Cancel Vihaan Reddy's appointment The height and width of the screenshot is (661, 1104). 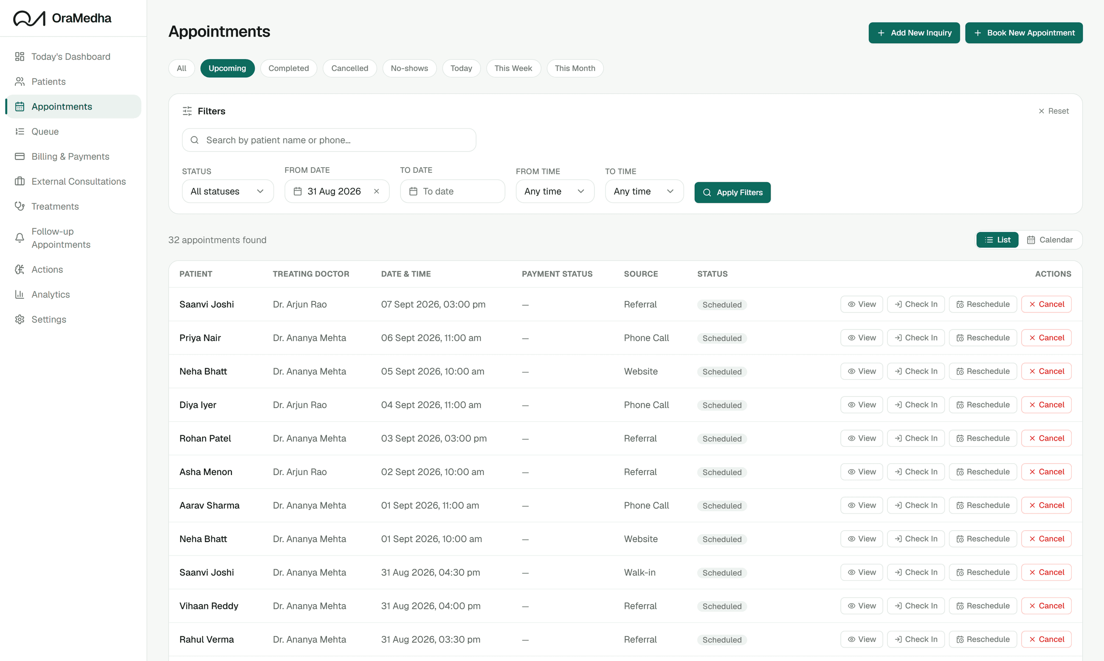pyautogui.click(x=1046, y=606)
